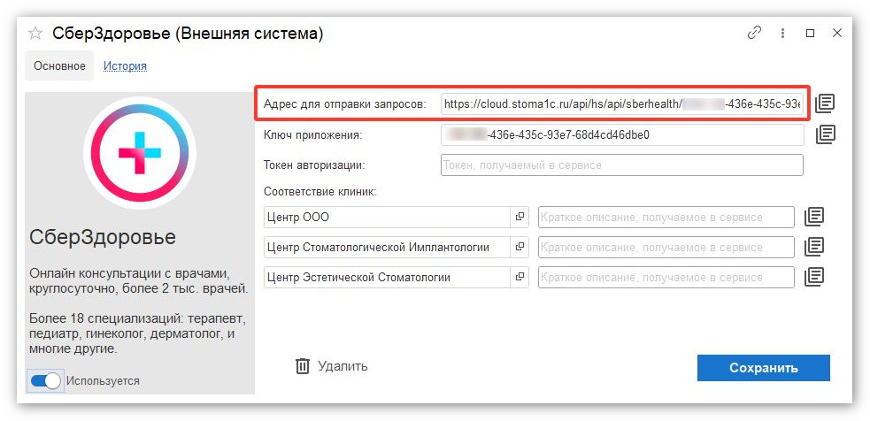Select the Центр ООО clinic field
The image size is (870, 421).
coord(387,217)
